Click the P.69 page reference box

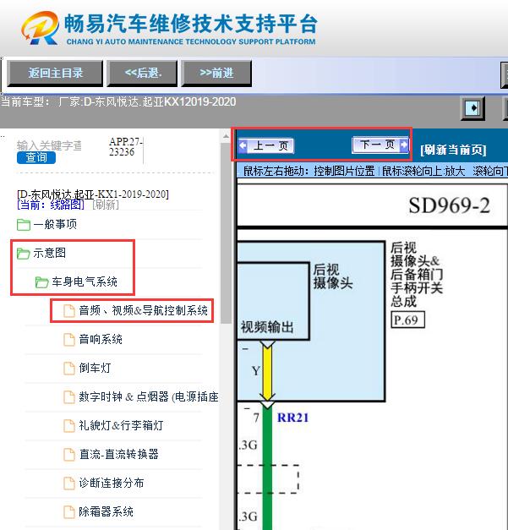[x=407, y=320]
